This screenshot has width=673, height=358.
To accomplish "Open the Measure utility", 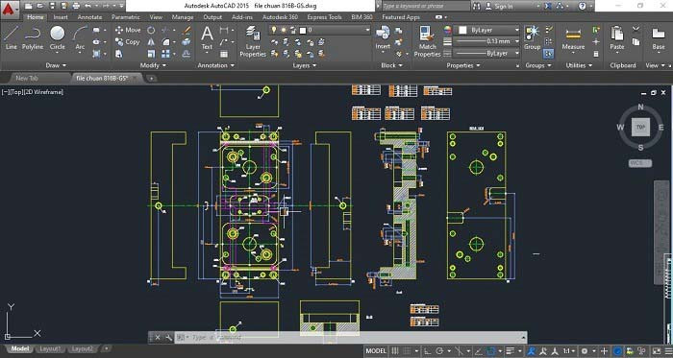I will click(x=573, y=38).
